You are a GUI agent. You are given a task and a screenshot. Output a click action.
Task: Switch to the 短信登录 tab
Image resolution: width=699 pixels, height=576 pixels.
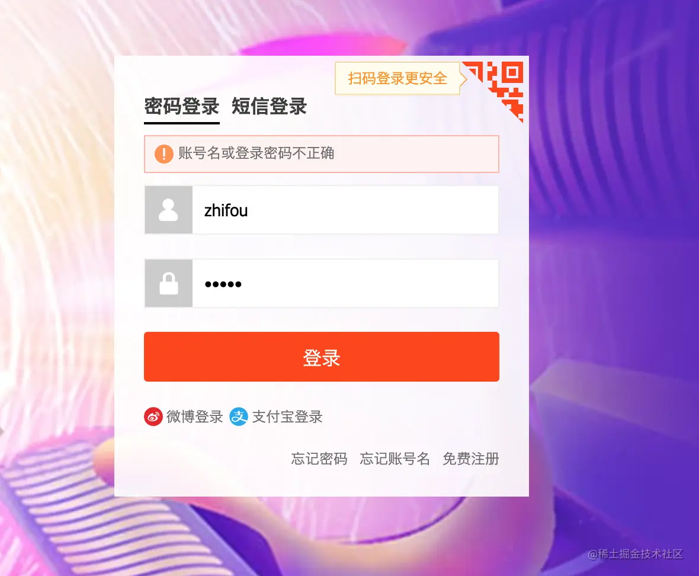coord(270,107)
